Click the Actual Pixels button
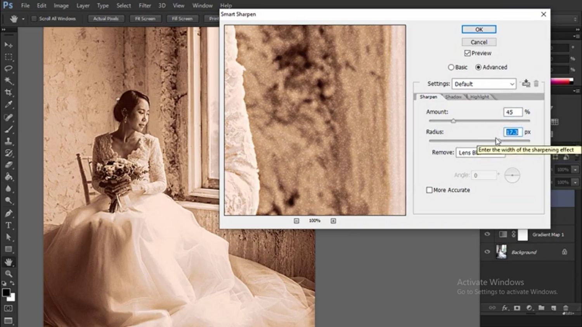 106,19
